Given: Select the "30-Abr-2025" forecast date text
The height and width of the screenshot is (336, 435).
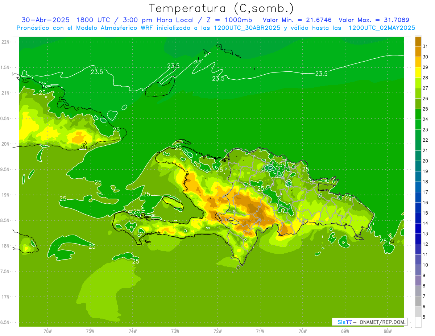Looking at the screenshot, I should (x=45, y=20).
